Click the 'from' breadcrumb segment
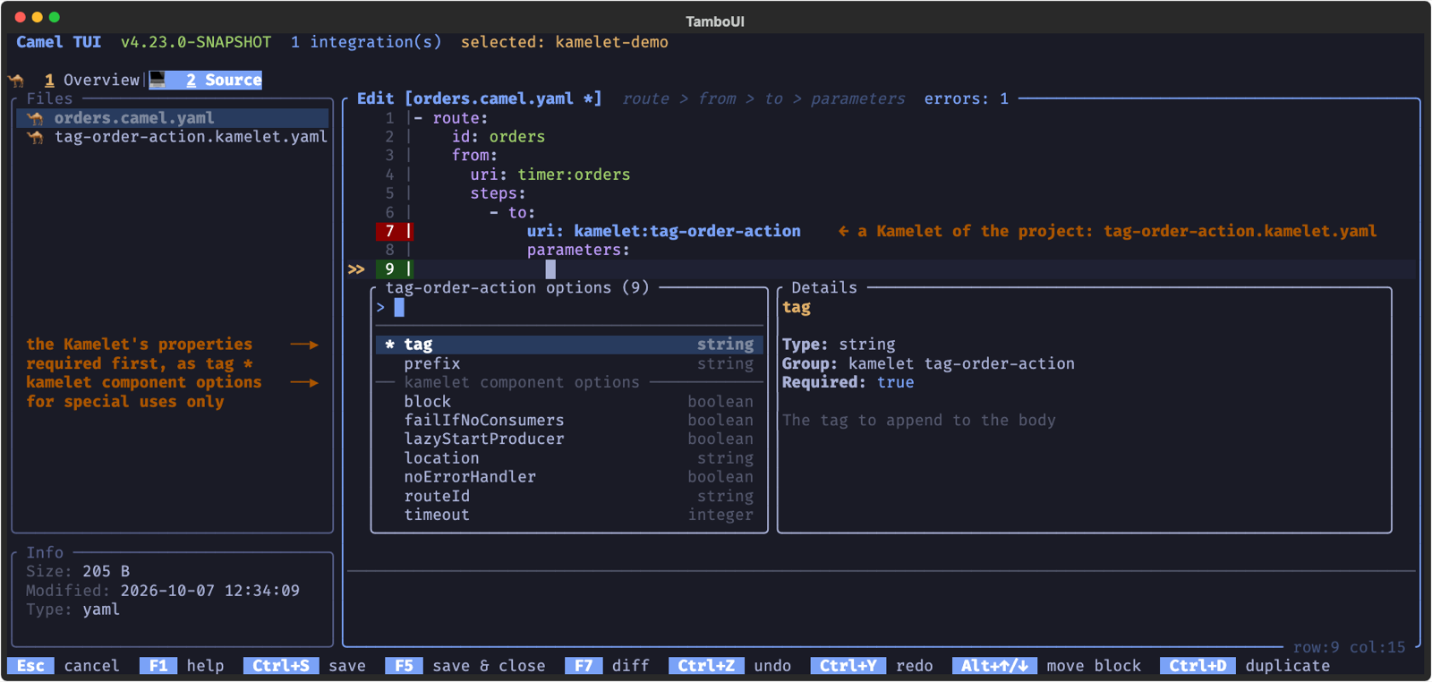This screenshot has height=682, width=1432. click(717, 98)
